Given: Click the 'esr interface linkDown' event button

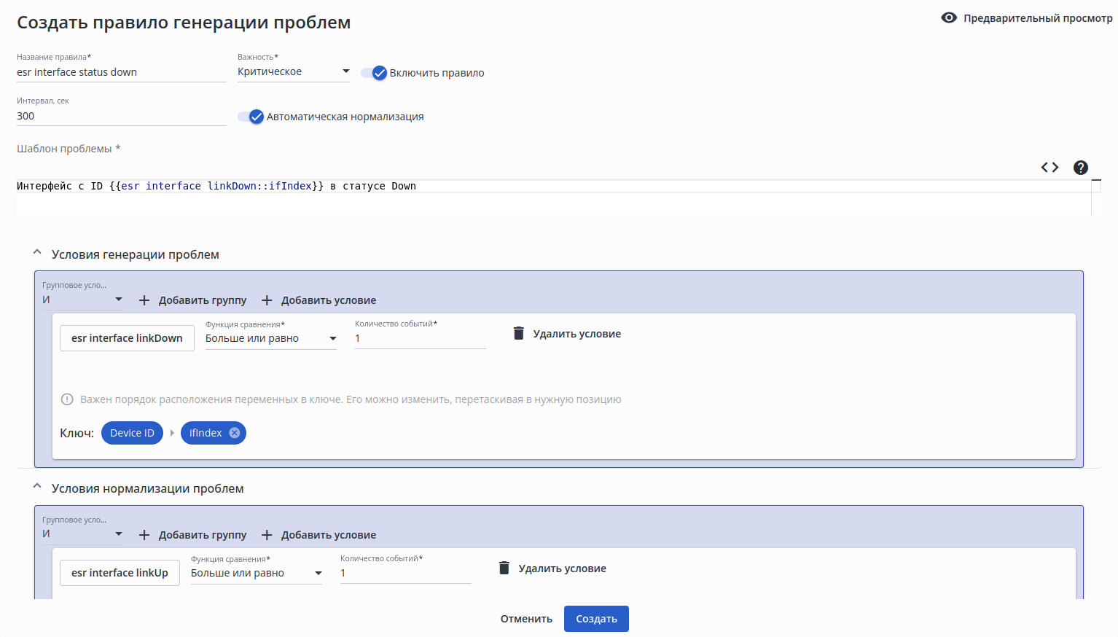Looking at the screenshot, I should point(127,338).
